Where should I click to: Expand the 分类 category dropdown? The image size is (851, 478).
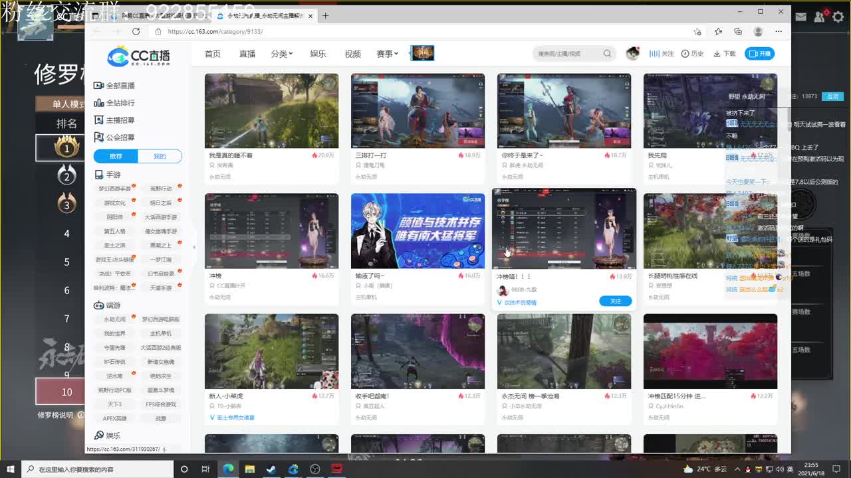pyautogui.click(x=282, y=54)
